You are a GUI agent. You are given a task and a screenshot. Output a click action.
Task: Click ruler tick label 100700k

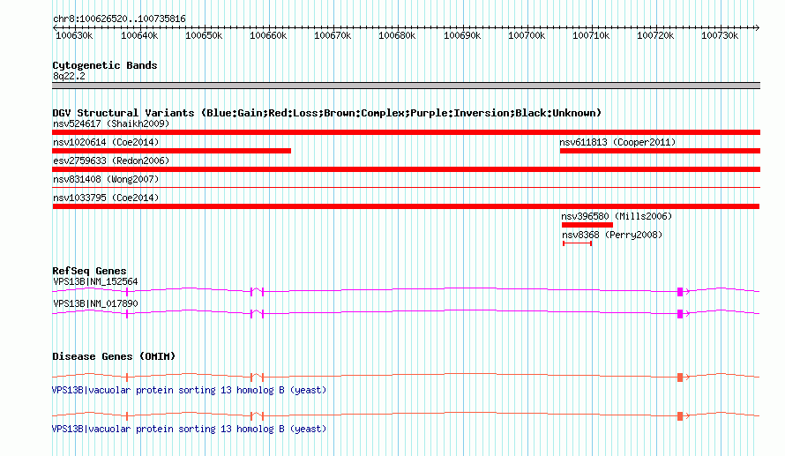(527, 35)
